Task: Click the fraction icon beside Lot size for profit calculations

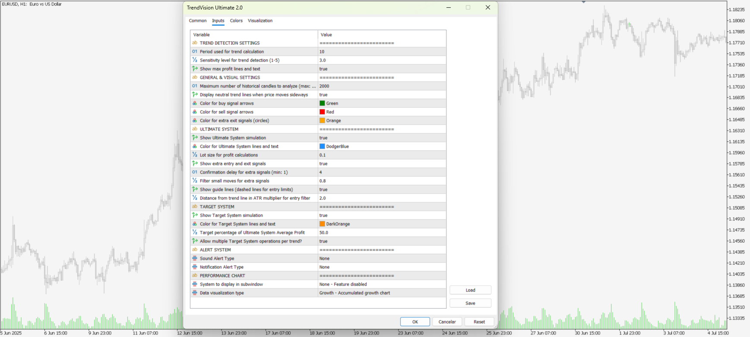Action: [x=195, y=155]
